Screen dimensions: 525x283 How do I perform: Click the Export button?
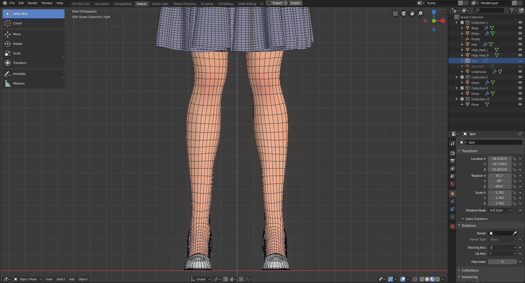pos(275,3)
